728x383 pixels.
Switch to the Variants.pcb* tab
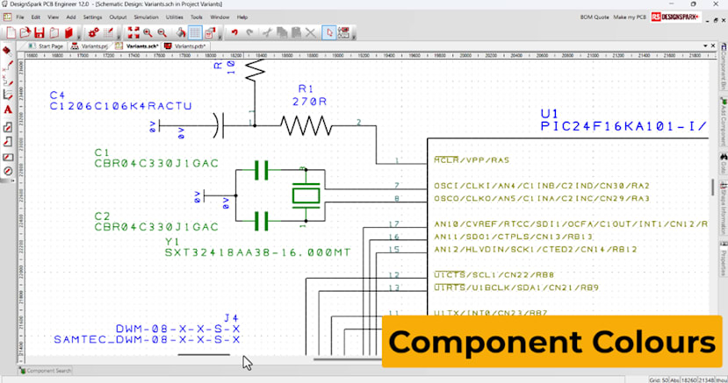pyautogui.click(x=184, y=46)
